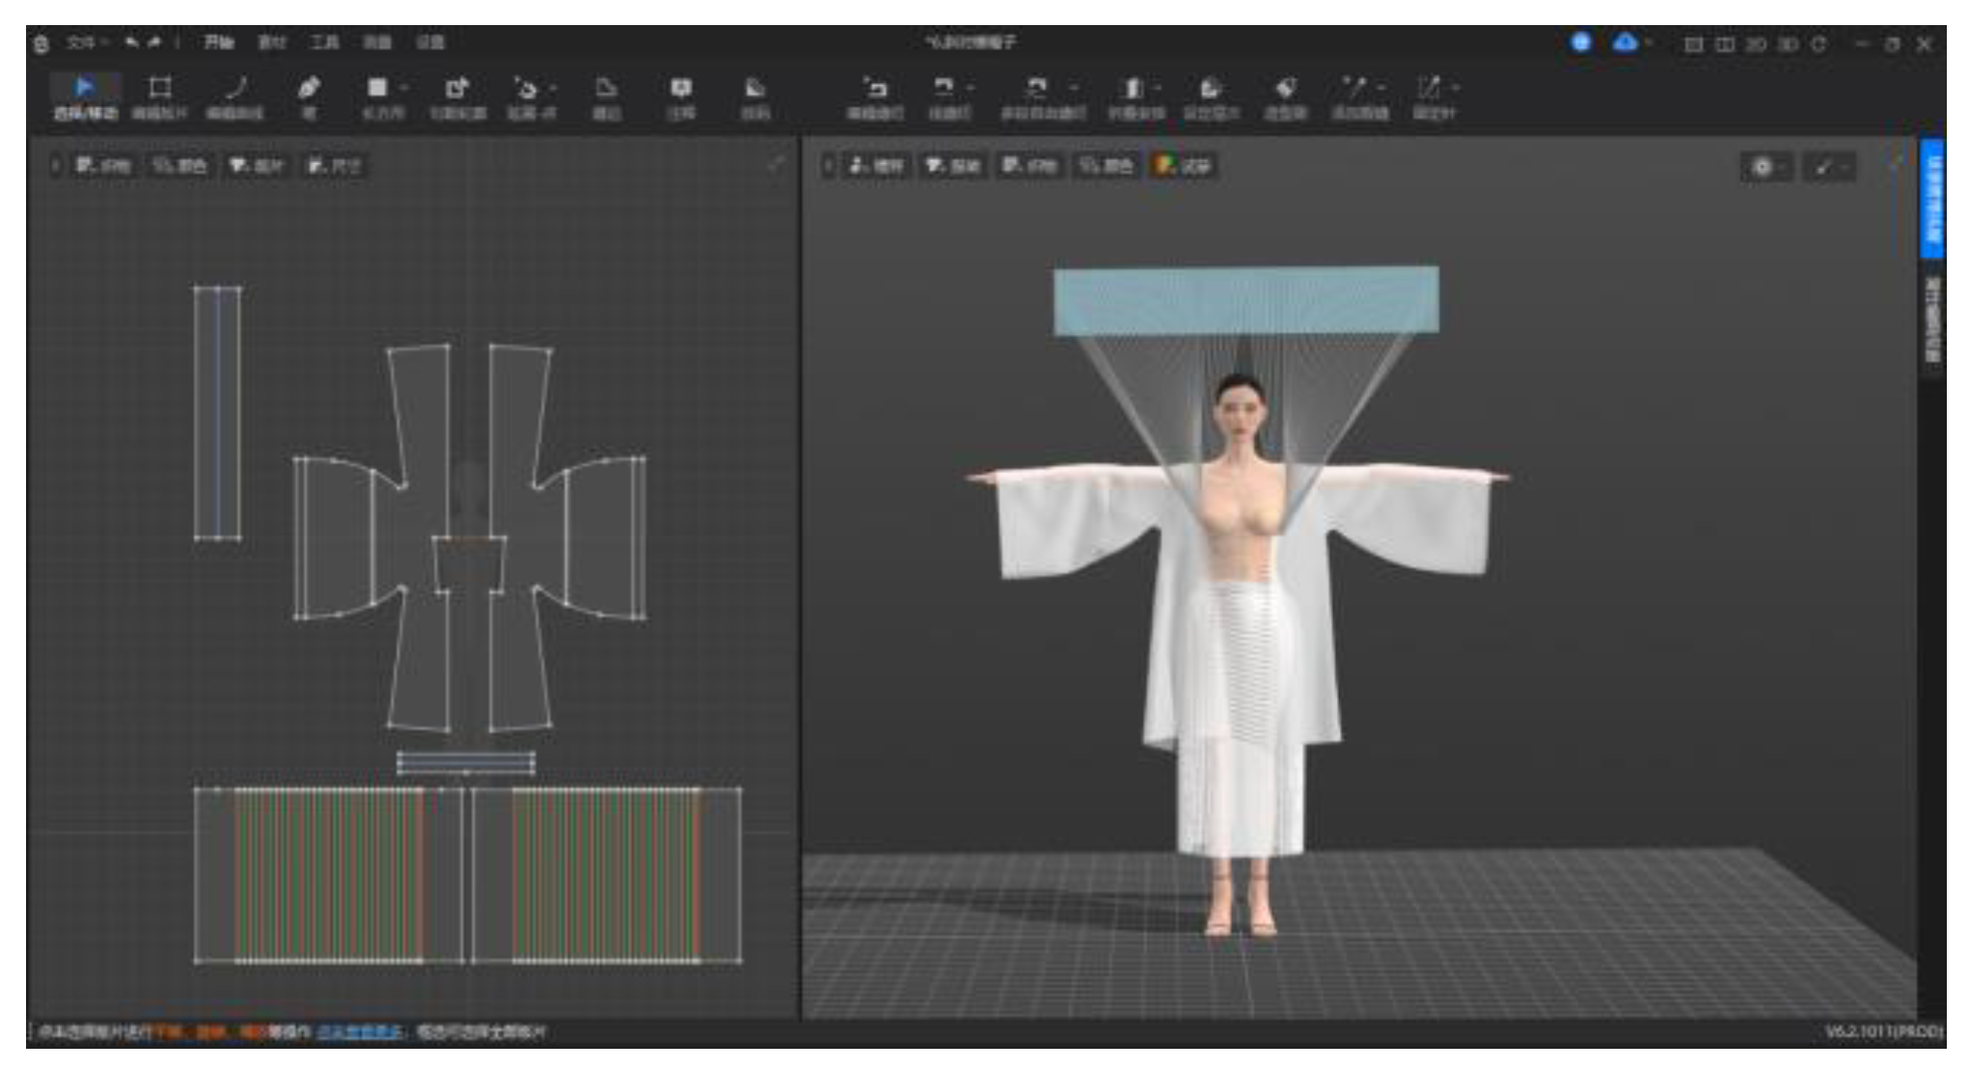Click the Try-on button in 3D toolbar

point(1195,166)
